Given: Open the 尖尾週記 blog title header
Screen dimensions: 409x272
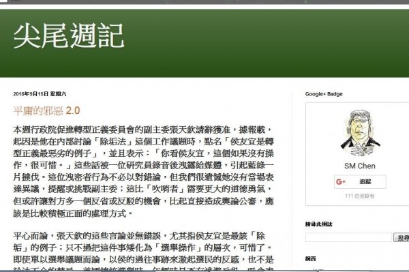Looking at the screenshot, I should click(69, 36).
